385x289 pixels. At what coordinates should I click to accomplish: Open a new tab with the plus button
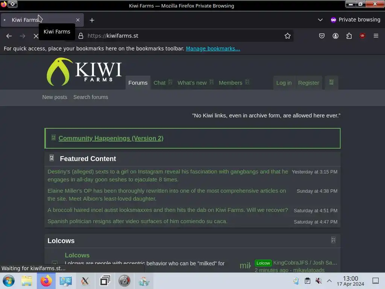92,20
